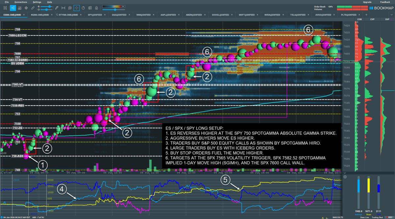
Task: Close the SPY@DXFEED tab
Action: [105, 15]
